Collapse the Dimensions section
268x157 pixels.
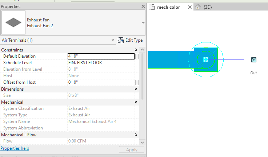coord(136,89)
